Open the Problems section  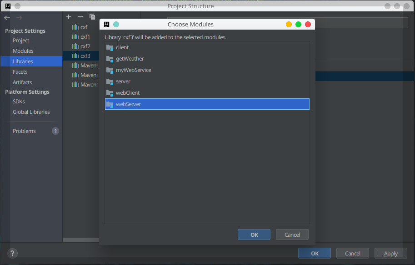coord(24,131)
